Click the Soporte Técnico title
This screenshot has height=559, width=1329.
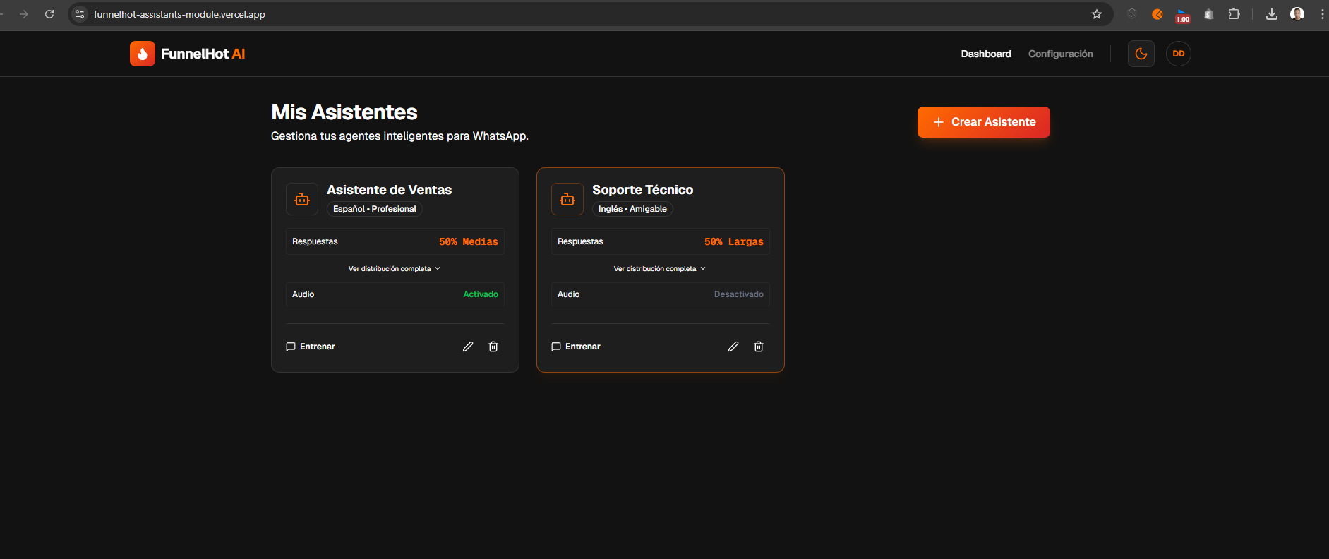click(x=642, y=190)
